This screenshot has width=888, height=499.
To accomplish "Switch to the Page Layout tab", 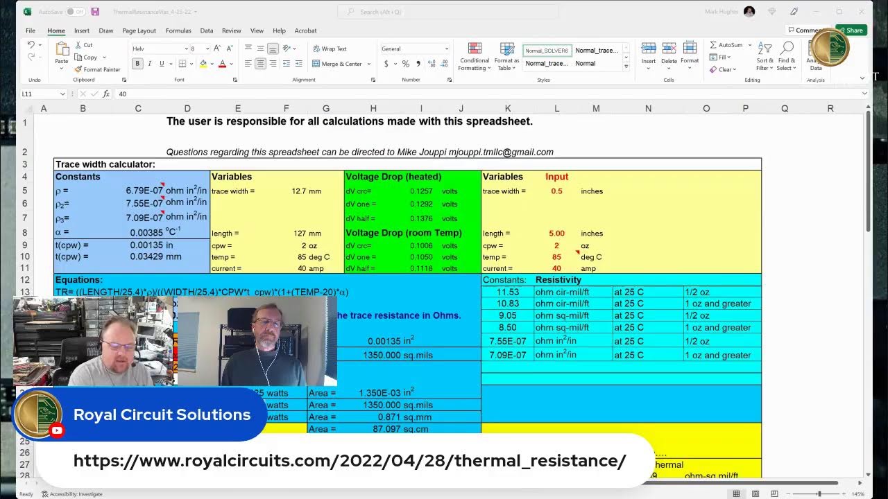I will click(139, 30).
